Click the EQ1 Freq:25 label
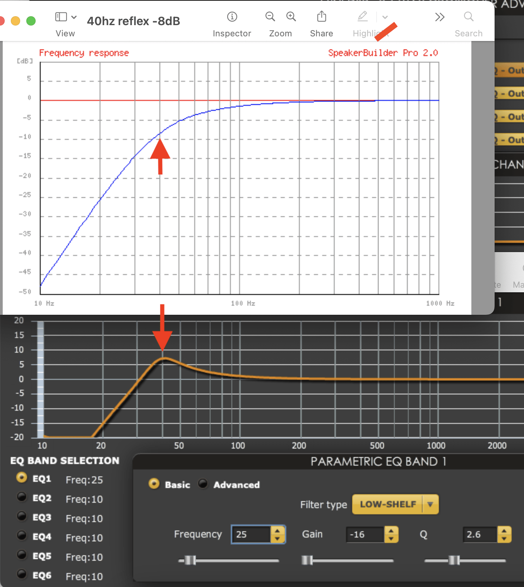 [84, 480]
